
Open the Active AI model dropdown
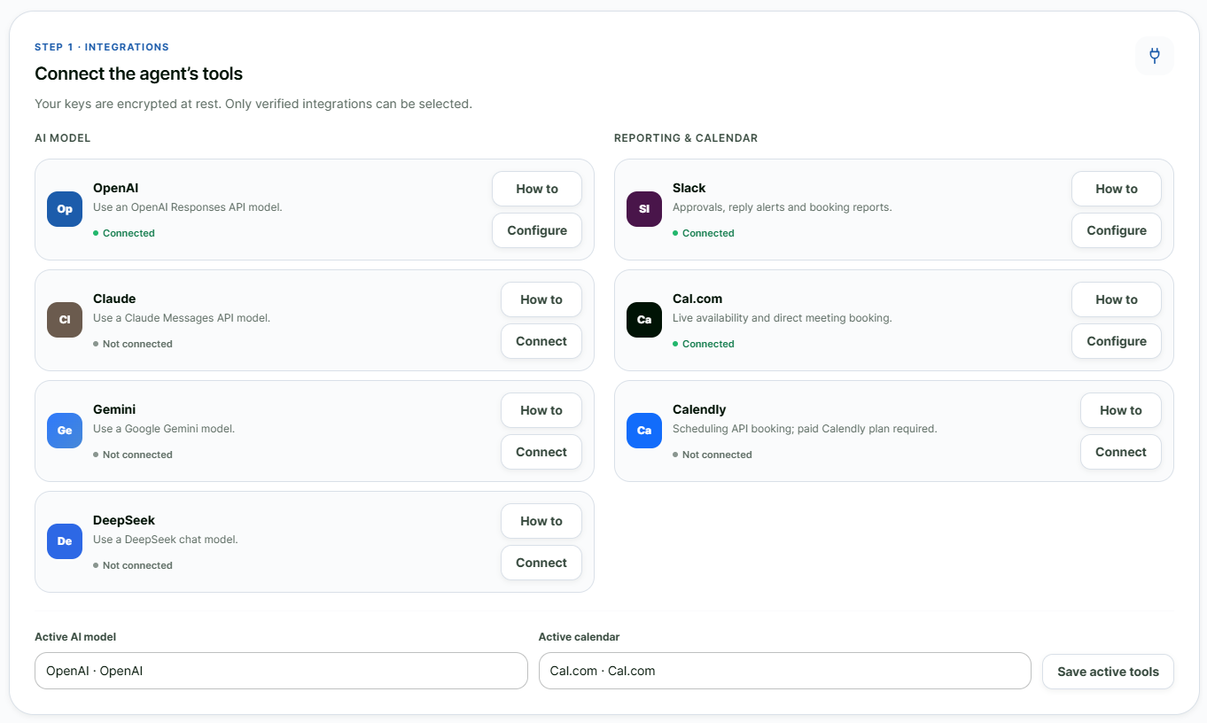pyautogui.click(x=281, y=671)
